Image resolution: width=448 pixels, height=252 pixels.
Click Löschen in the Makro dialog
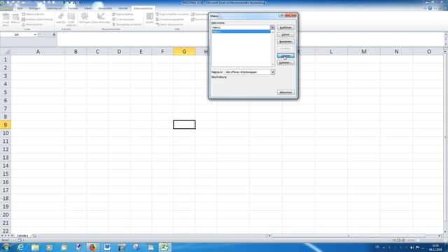click(286, 56)
